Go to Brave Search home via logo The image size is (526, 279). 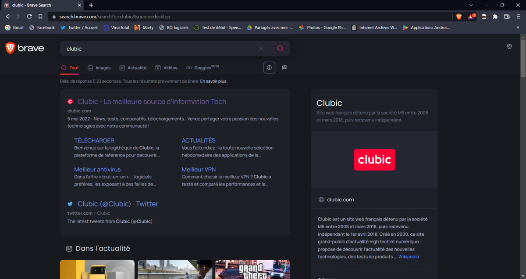pos(25,48)
